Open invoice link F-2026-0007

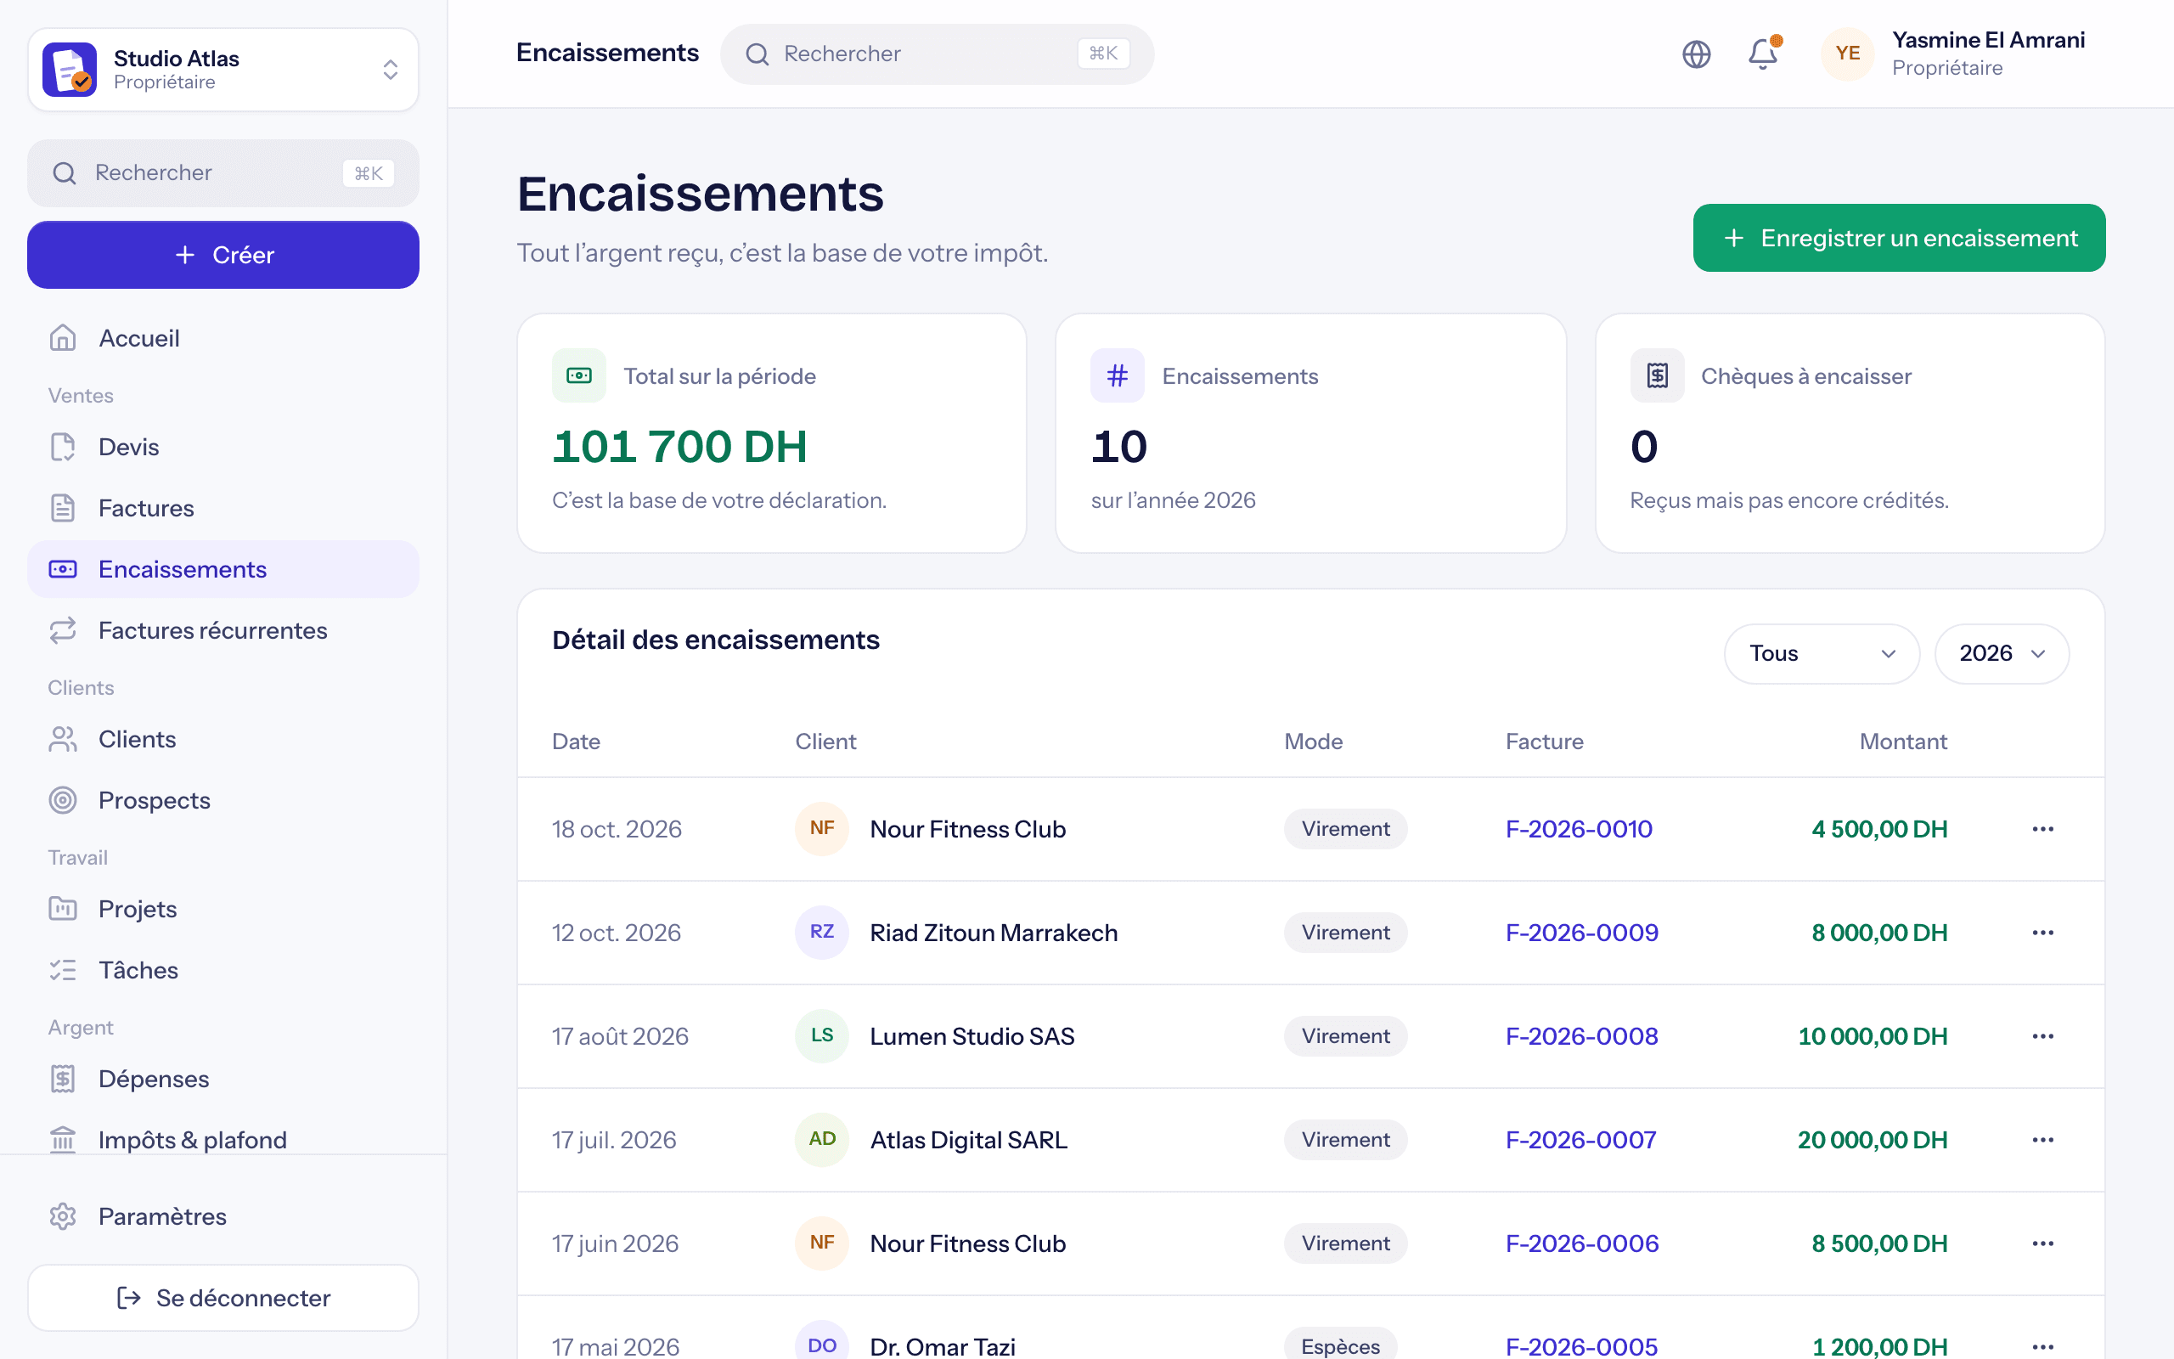coord(1581,1140)
